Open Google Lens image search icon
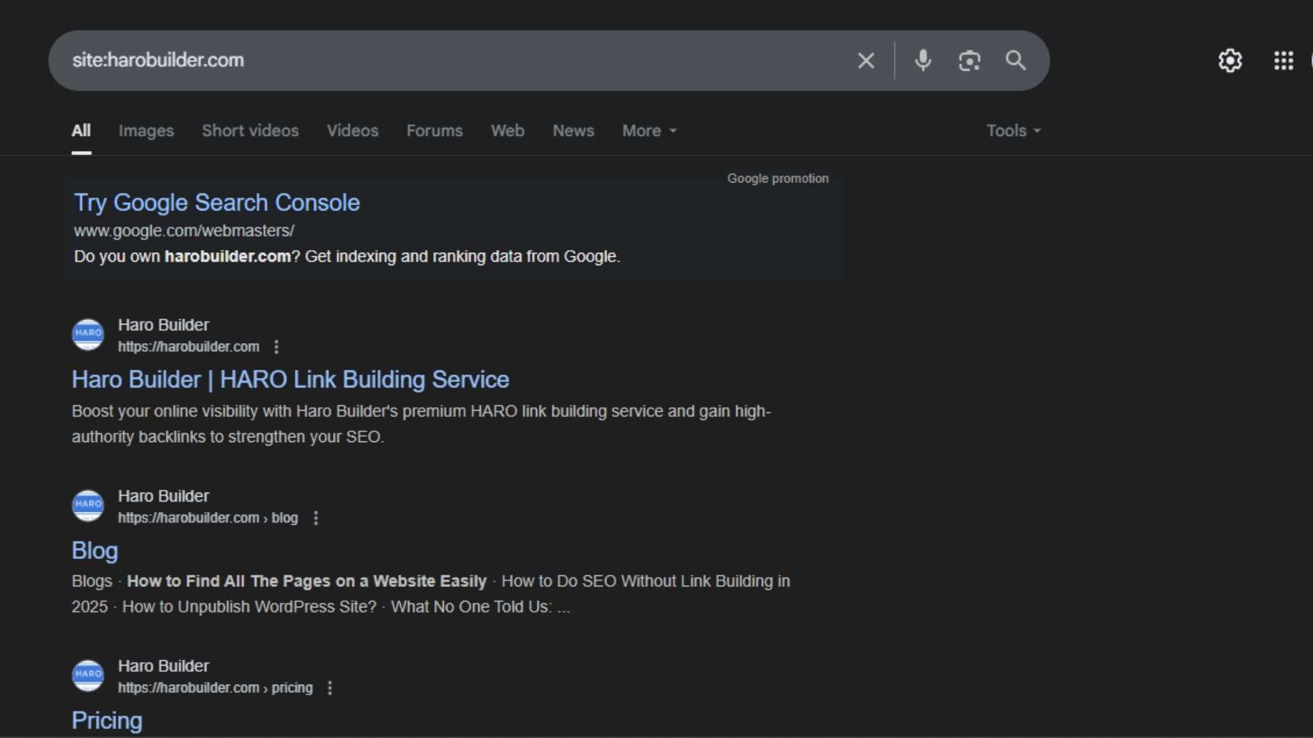 (x=969, y=61)
